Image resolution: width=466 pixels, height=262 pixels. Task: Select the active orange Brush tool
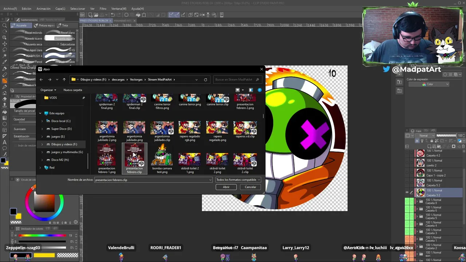[4, 80]
